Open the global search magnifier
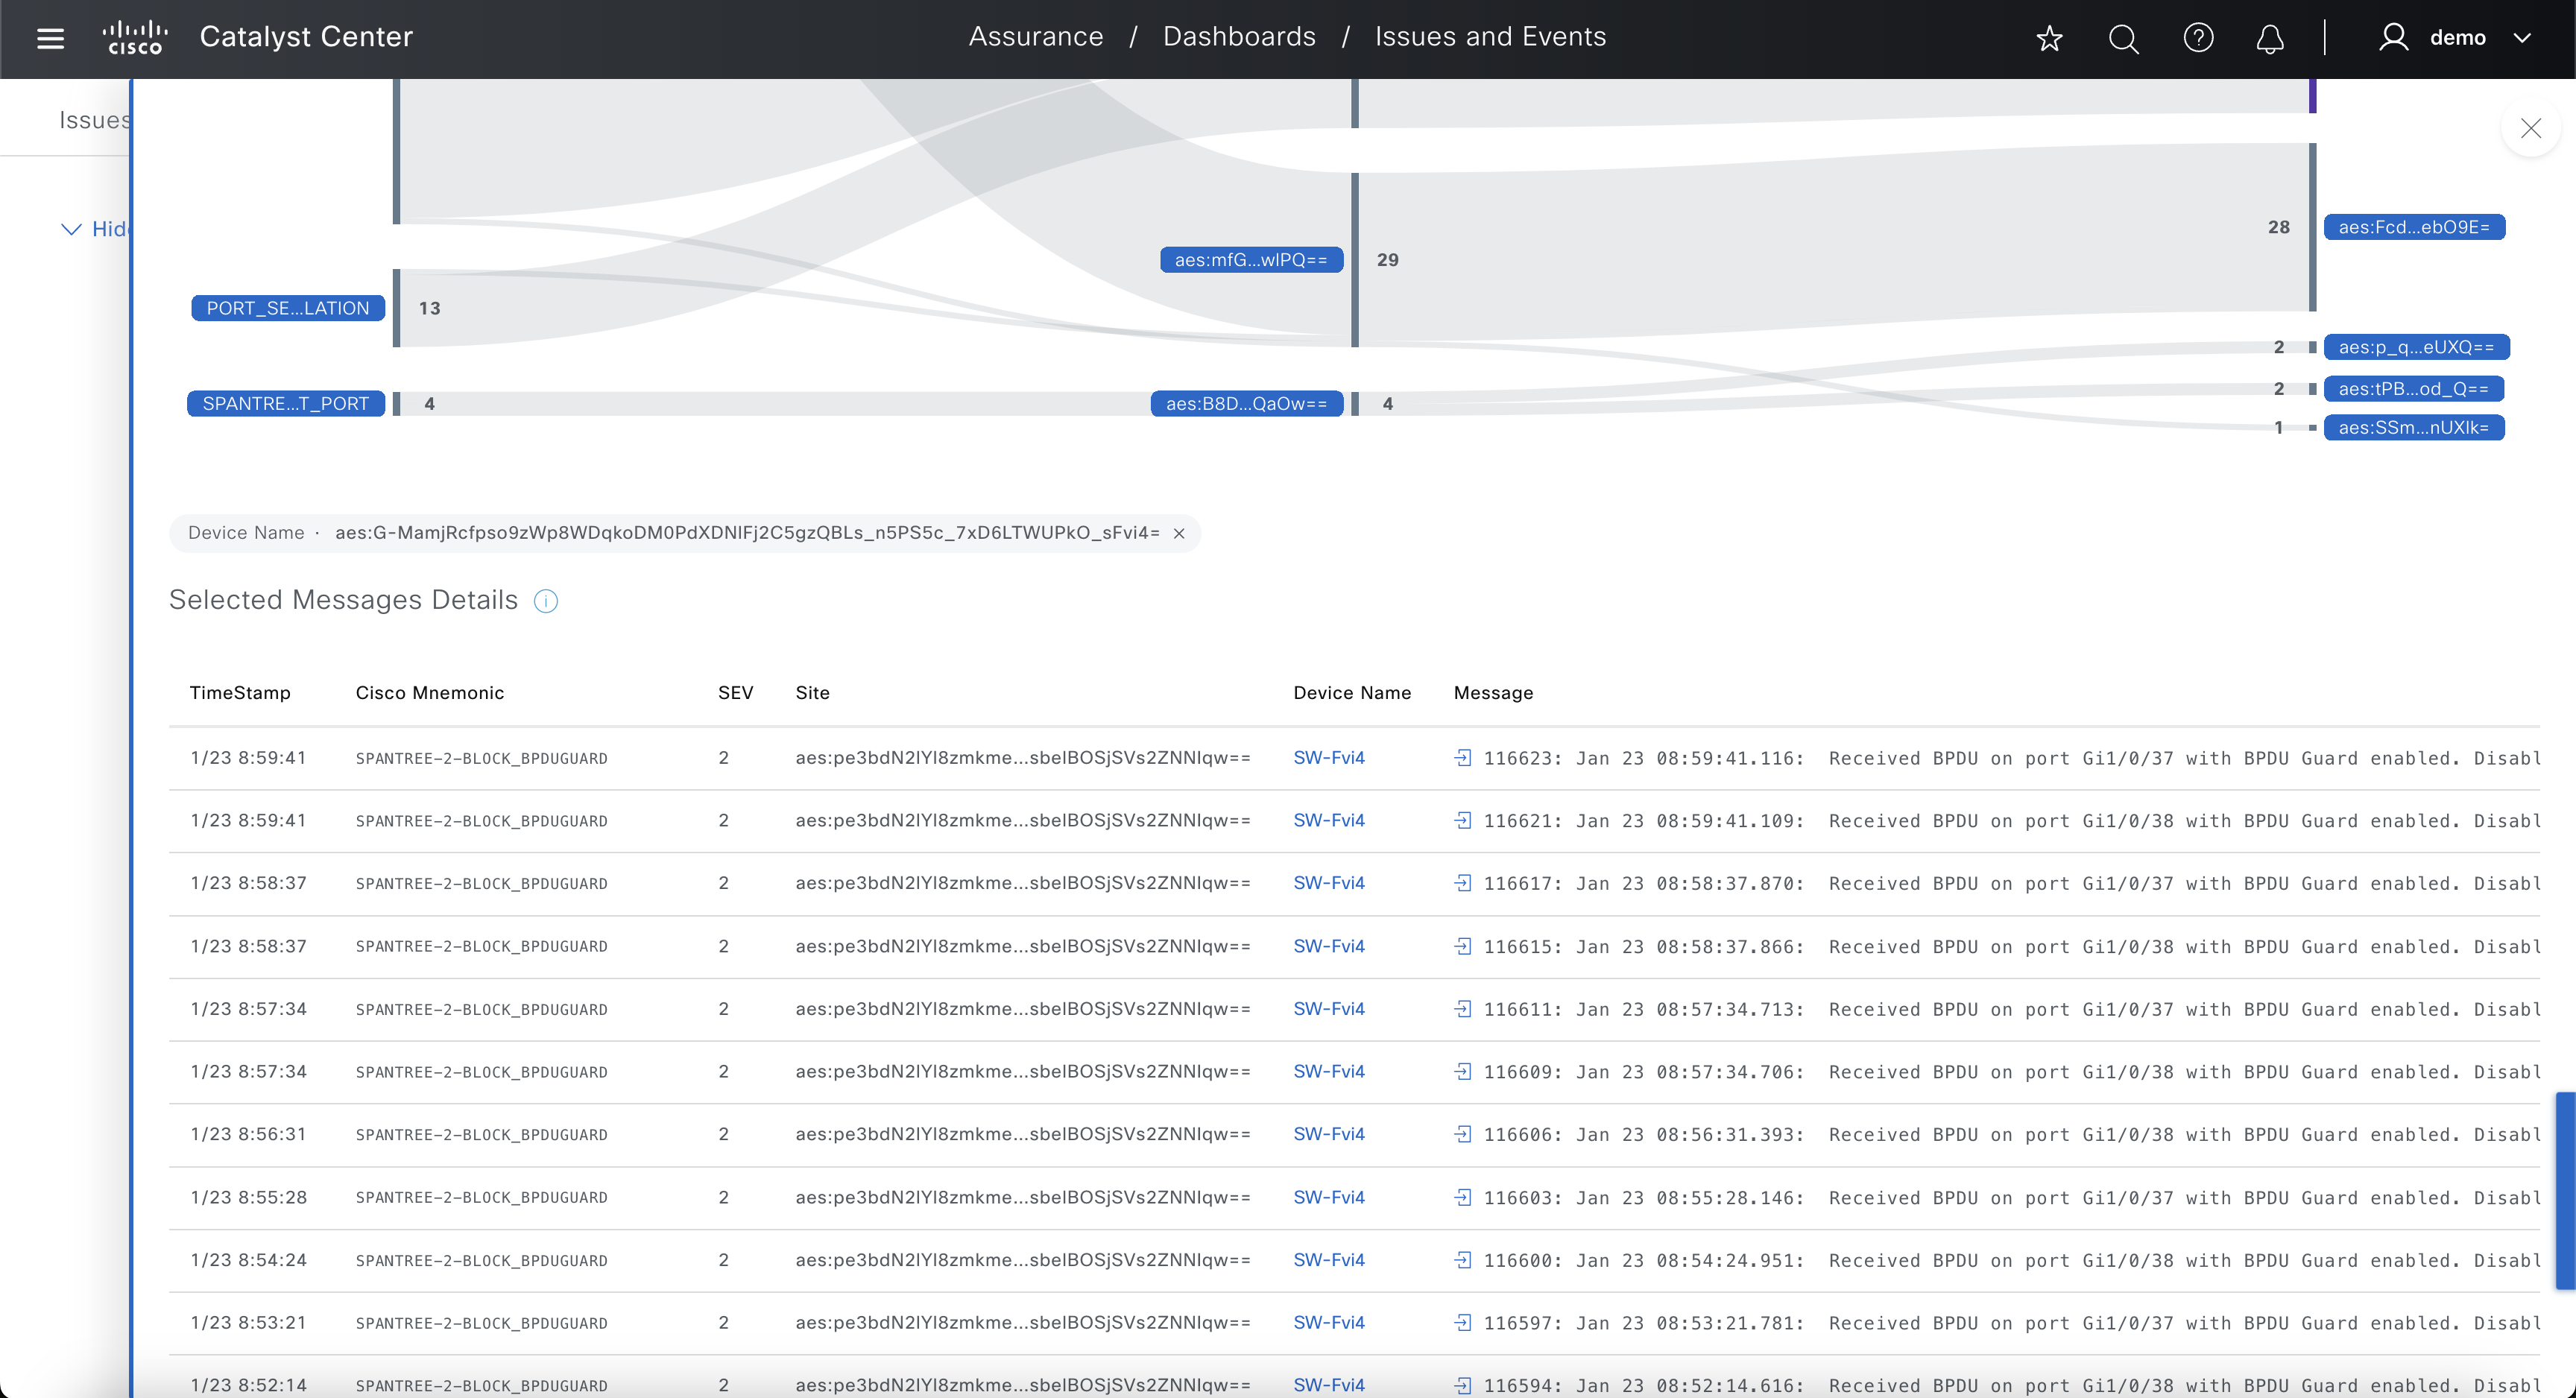Image resolution: width=2576 pixels, height=1398 pixels. [x=2123, y=38]
